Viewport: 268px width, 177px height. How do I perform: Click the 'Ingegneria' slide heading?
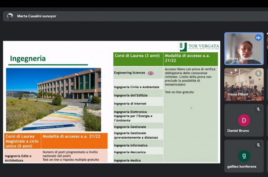(x=28, y=59)
